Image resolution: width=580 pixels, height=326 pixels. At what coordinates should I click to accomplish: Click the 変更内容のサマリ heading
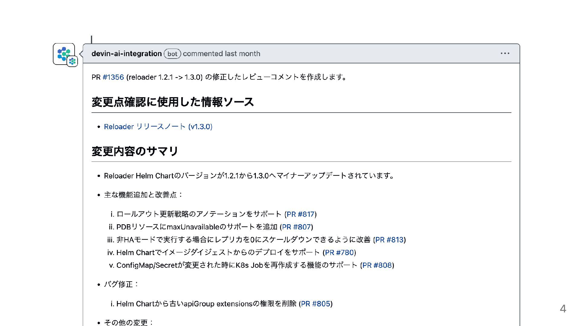coord(135,151)
